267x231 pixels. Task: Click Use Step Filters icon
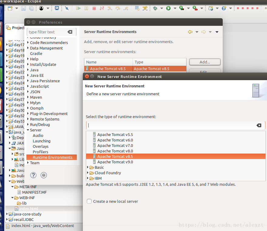145,8
